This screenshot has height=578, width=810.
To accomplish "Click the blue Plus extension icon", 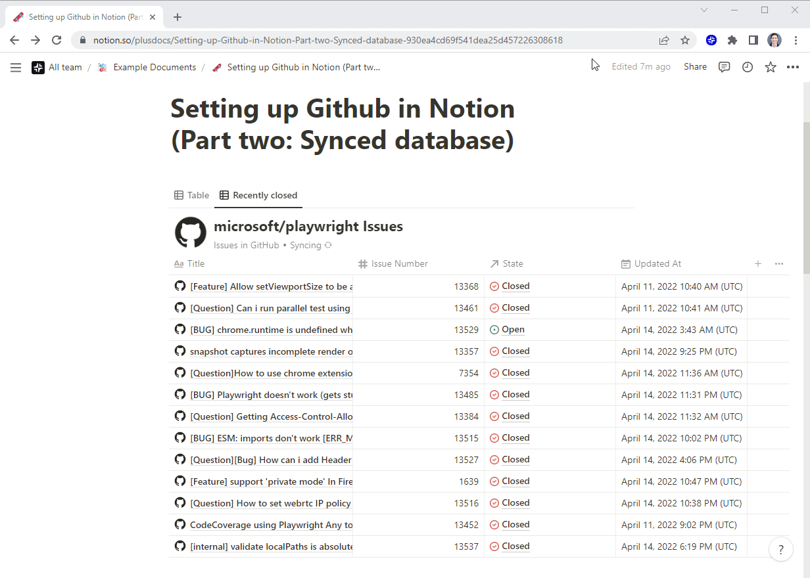I will click(711, 40).
